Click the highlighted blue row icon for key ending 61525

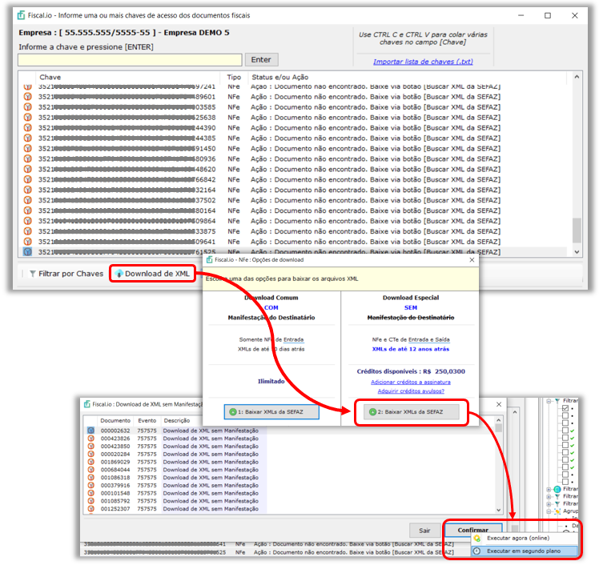27,251
